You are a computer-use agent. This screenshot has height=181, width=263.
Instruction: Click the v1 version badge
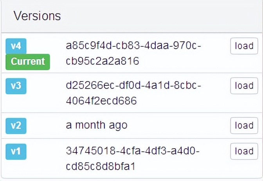(x=16, y=151)
